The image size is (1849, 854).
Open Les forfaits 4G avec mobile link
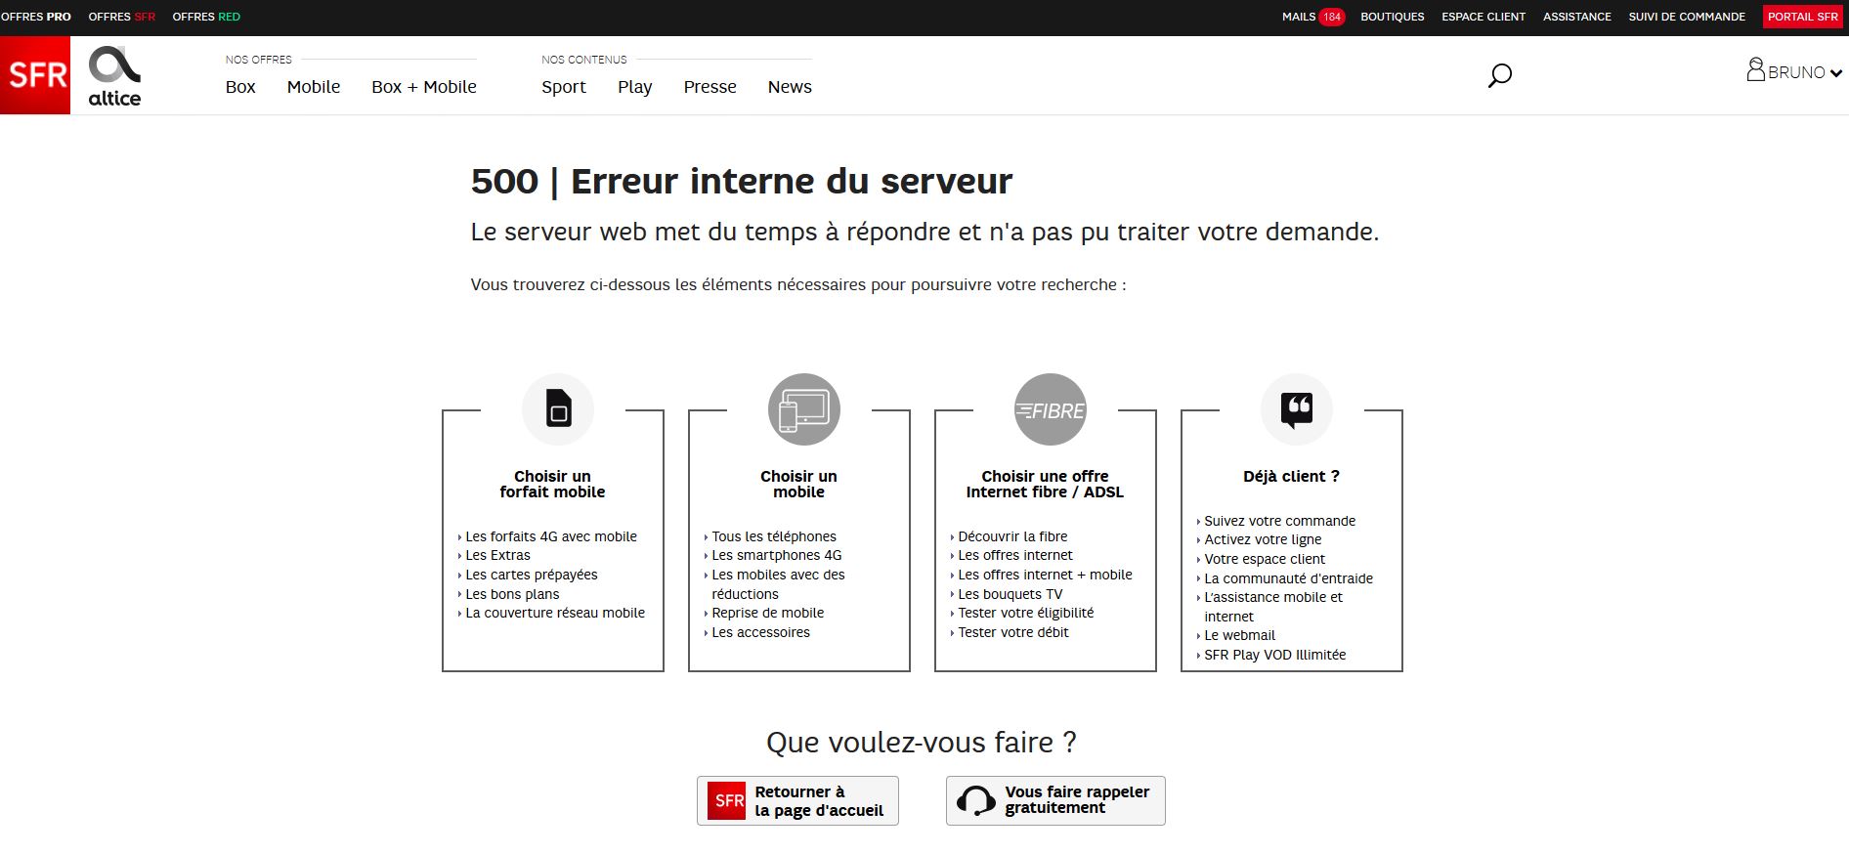[x=551, y=536]
